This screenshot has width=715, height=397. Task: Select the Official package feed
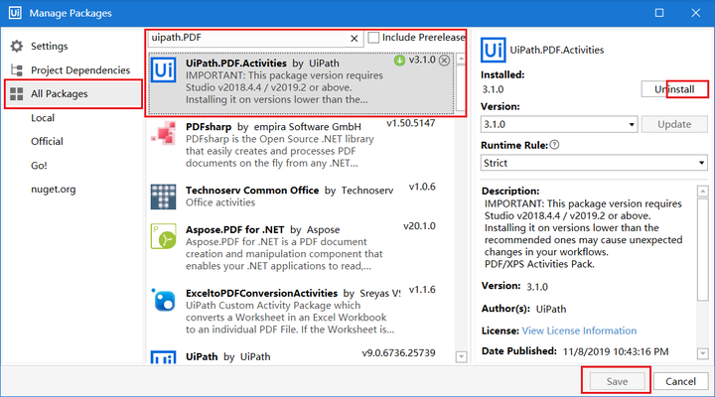coord(47,142)
